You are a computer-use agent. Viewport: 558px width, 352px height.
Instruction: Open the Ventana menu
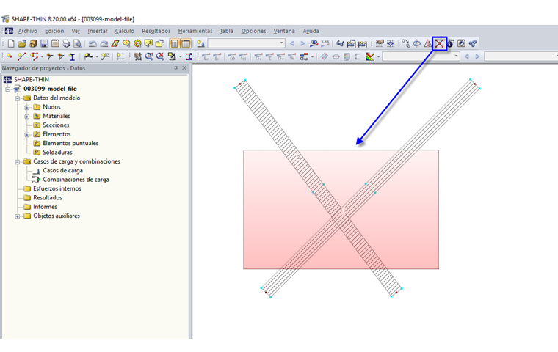pos(284,31)
